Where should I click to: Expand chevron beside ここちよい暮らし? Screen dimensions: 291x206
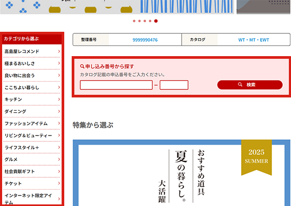click(59, 87)
